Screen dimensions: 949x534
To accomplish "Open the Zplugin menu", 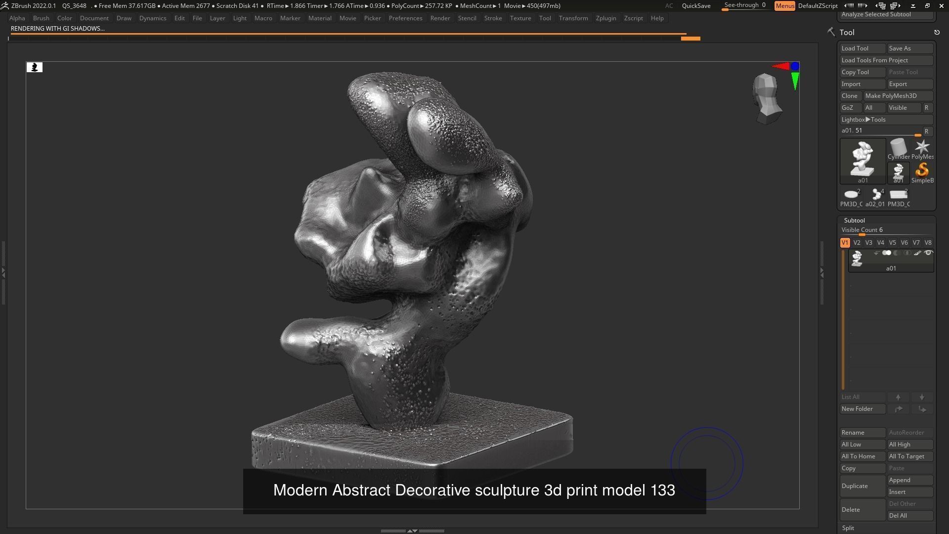I will tap(606, 18).
